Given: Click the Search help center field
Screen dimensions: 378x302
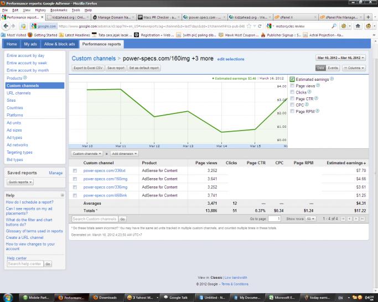Looking at the screenshot, I should [25, 264].
